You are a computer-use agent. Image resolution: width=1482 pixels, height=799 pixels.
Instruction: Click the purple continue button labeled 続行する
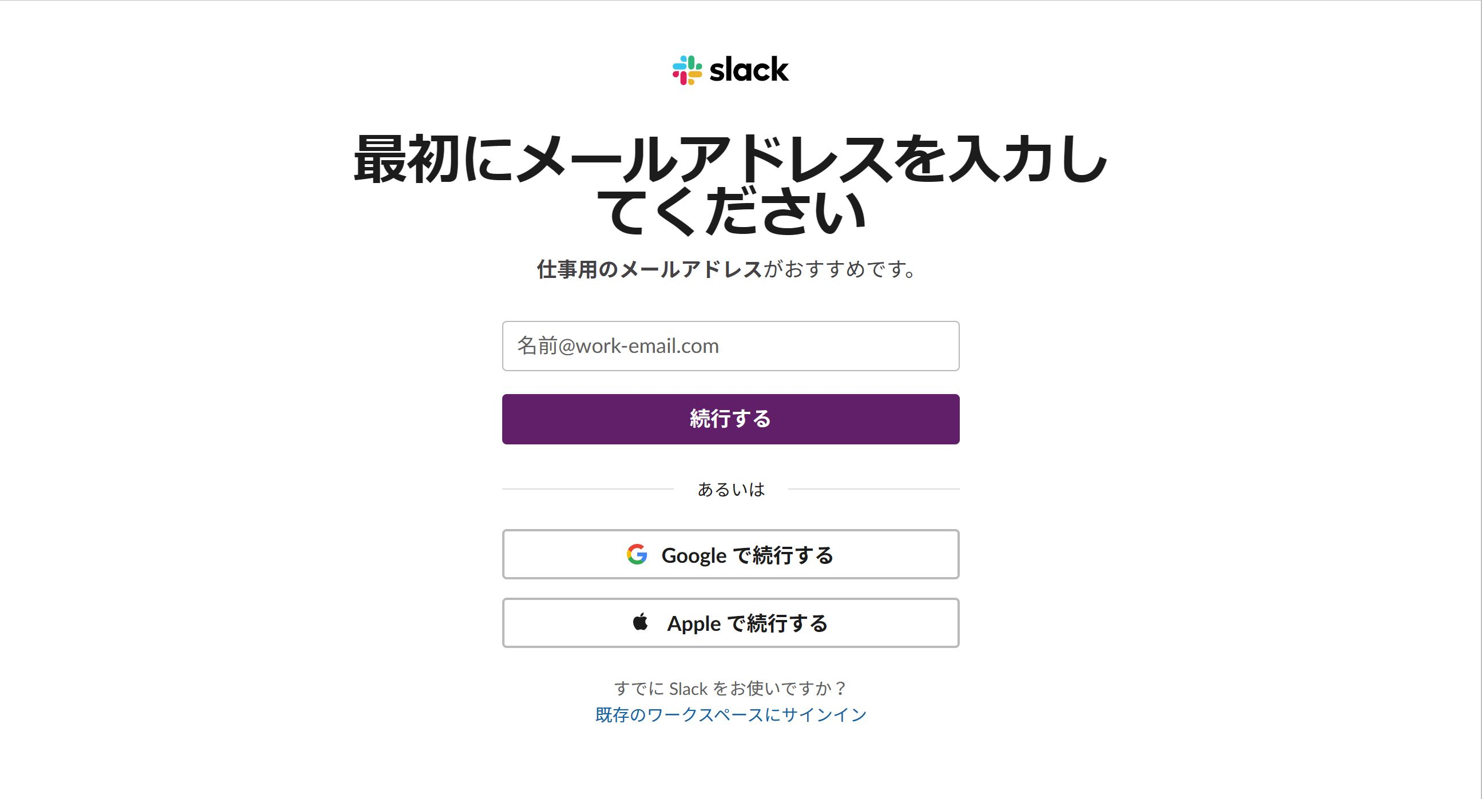[730, 419]
